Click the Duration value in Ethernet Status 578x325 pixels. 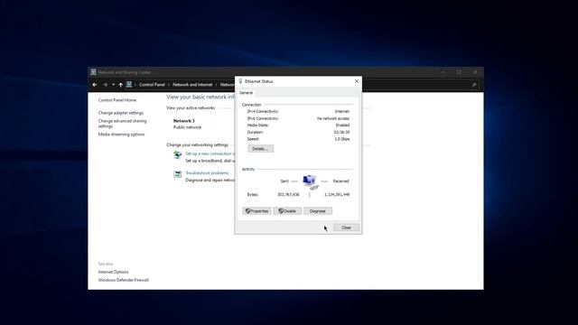tap(341, 133)
